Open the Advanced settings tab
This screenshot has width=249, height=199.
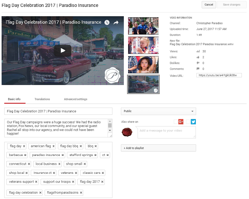[x=75, y=99]
